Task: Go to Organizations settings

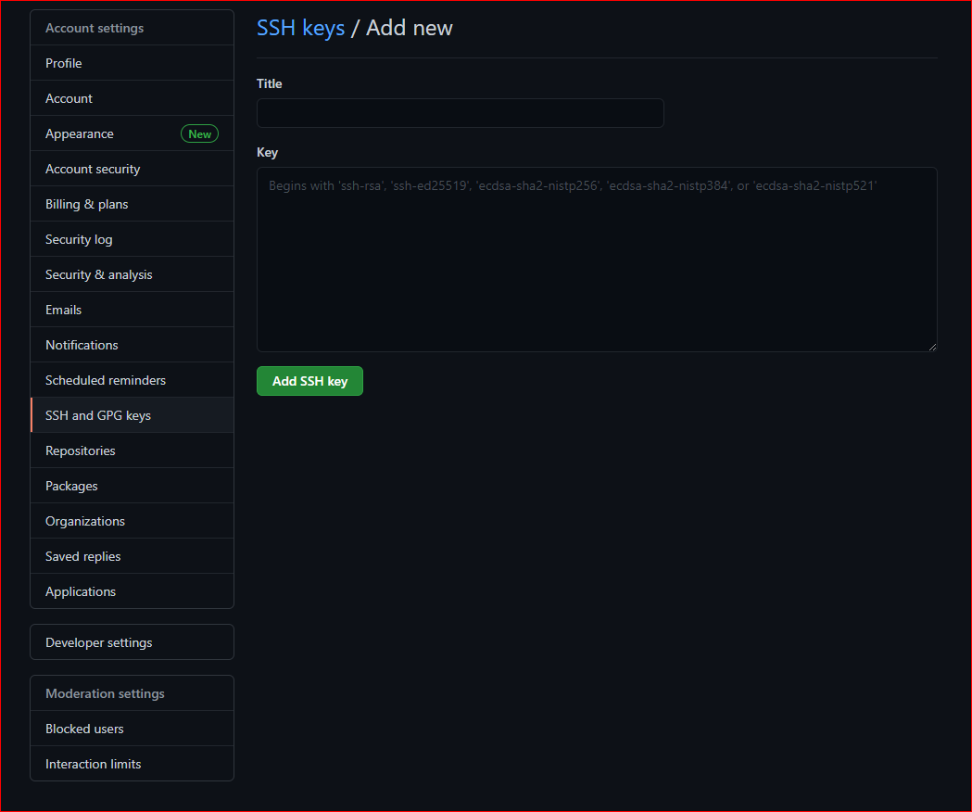Action: coord(85,521)
